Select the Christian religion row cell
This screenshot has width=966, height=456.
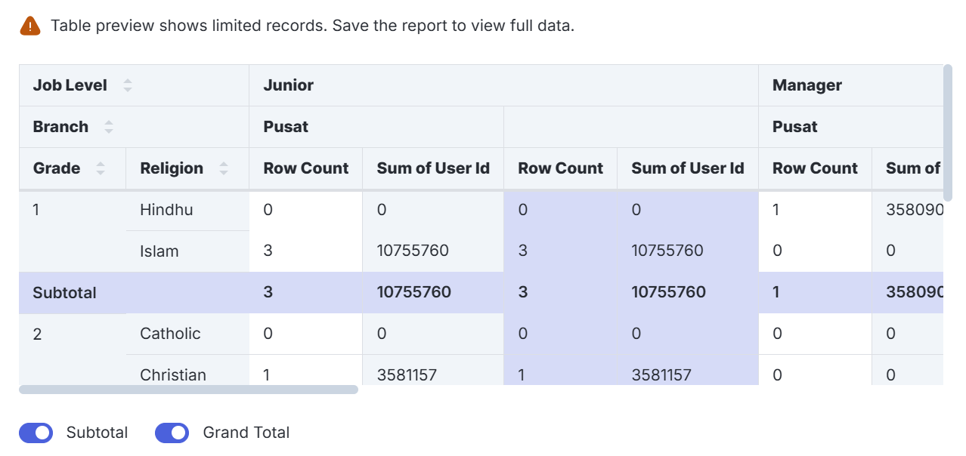tap(173, 374)
